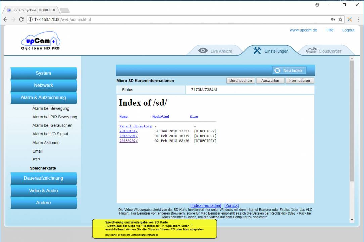This screenshot has height=242, width=364.
Task: Switch to Live Ansicht tab
Action: pyautogui.click(x=215, y=51)
